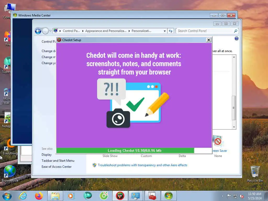Expand the arrow after Appearance and Personaliza...
The width and height of the screenshot is (268, 201).
(129, 31)
